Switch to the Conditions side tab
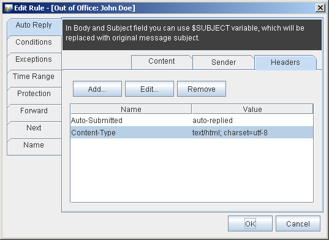Image resolution: width=329 pixels, height=240 pixels. click(34, 44)
